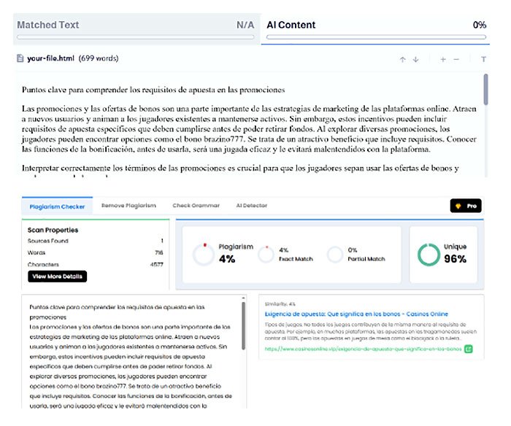This screenshot has width=511, height=426.
Task: Switch to the Matched Text tab
Action: tap(135, 26)
